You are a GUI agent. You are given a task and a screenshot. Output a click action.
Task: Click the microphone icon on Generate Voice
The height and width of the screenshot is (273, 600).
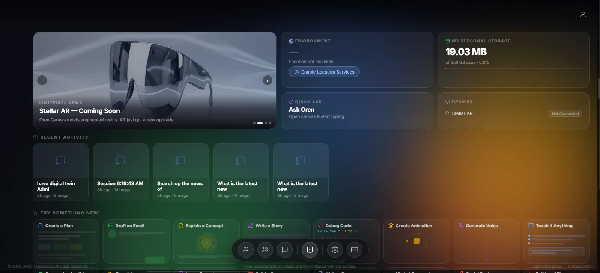pyautogui.click(x=461, y=226)
